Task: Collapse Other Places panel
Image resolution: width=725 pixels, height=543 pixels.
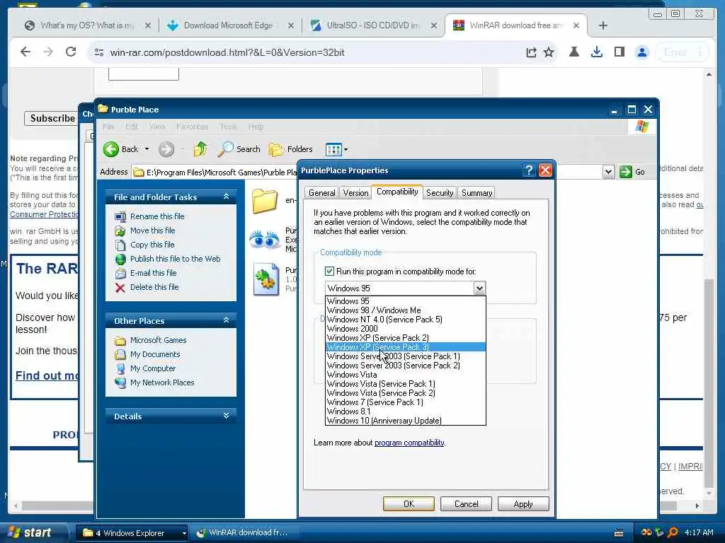Action: pyautogui.click(x=226, y=320)
